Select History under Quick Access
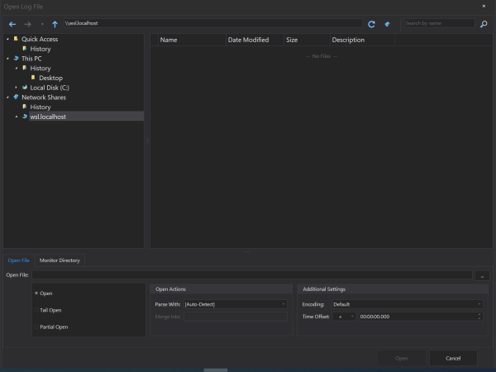Image resolution: width=496 pixels, height=372 pixels. click(x=41, y=49)
